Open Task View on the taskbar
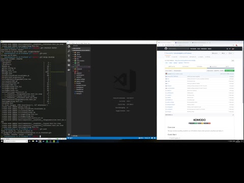This screenshot has height=183, width=244. (29, 141)
